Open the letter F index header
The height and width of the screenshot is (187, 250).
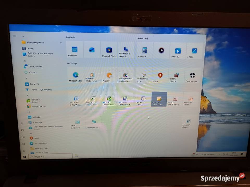27,78
